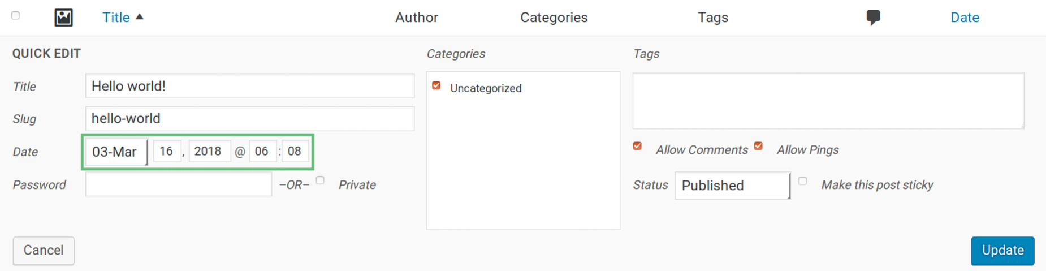Viewport: 1046px width, 271px height.
Task: Disable Allow Pings checkbox
Action: (x=758, y=146)
